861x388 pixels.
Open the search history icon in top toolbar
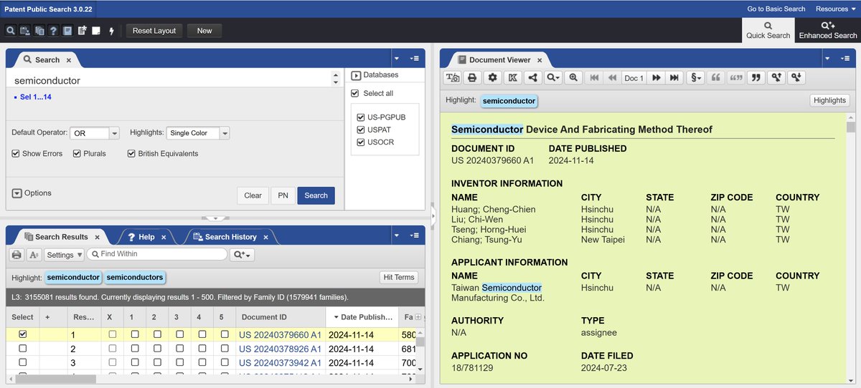(25, 31)
